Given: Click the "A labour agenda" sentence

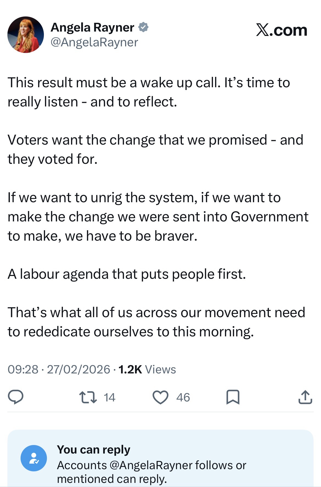Looking at the screenshot, I should [126, 274].
